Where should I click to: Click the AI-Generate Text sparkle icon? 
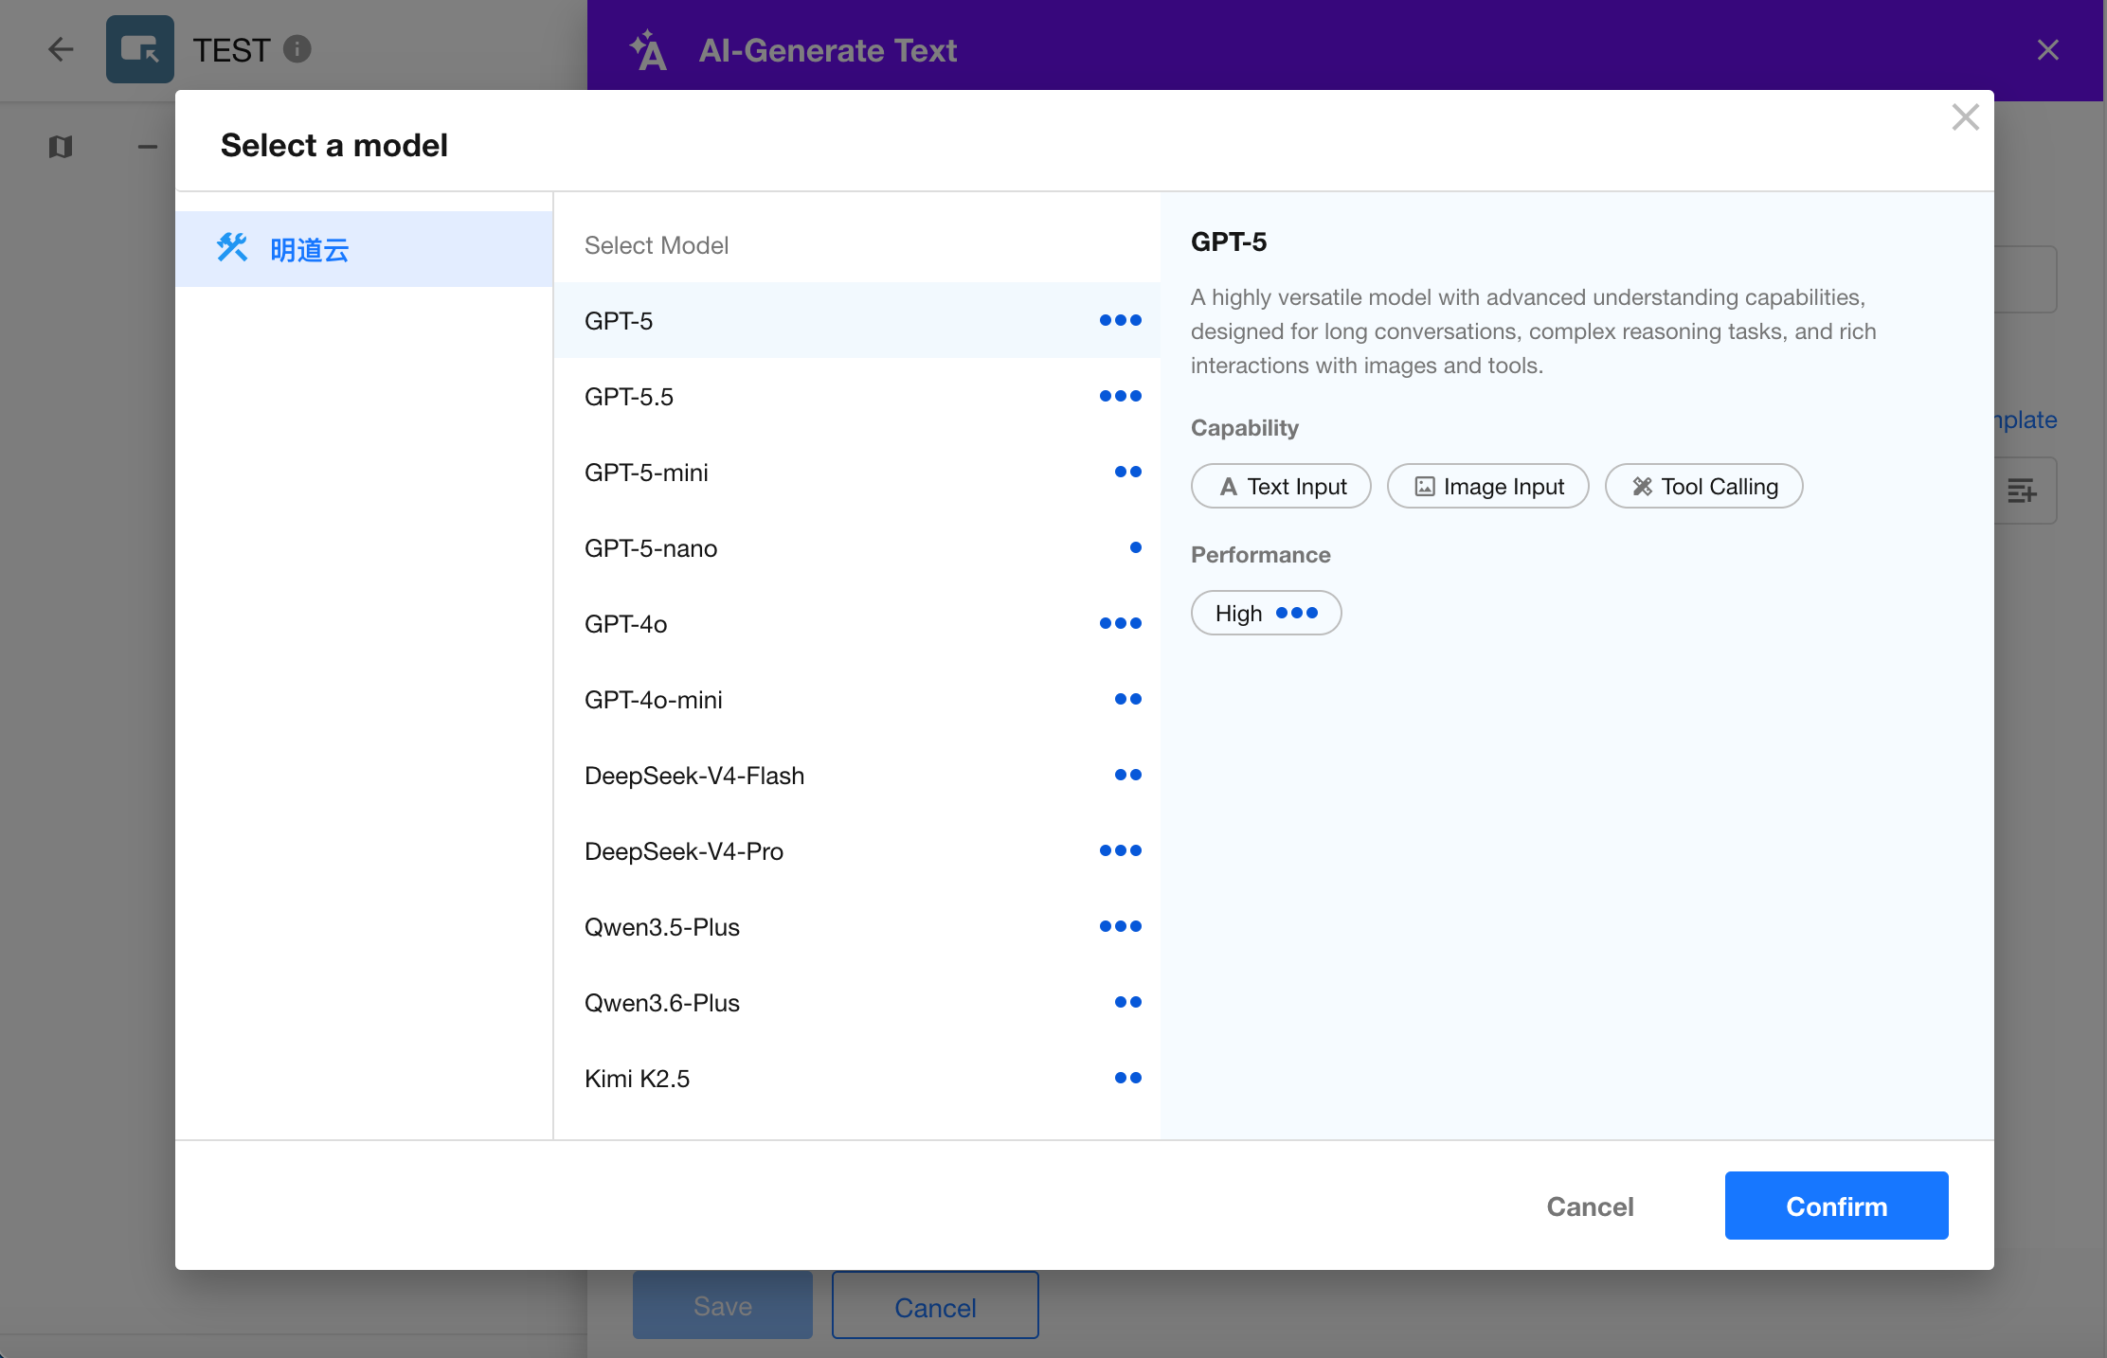tap(649, 50)
